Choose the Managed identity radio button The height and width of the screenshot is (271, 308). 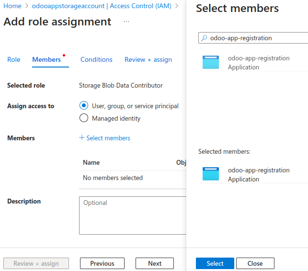[84, 118]
